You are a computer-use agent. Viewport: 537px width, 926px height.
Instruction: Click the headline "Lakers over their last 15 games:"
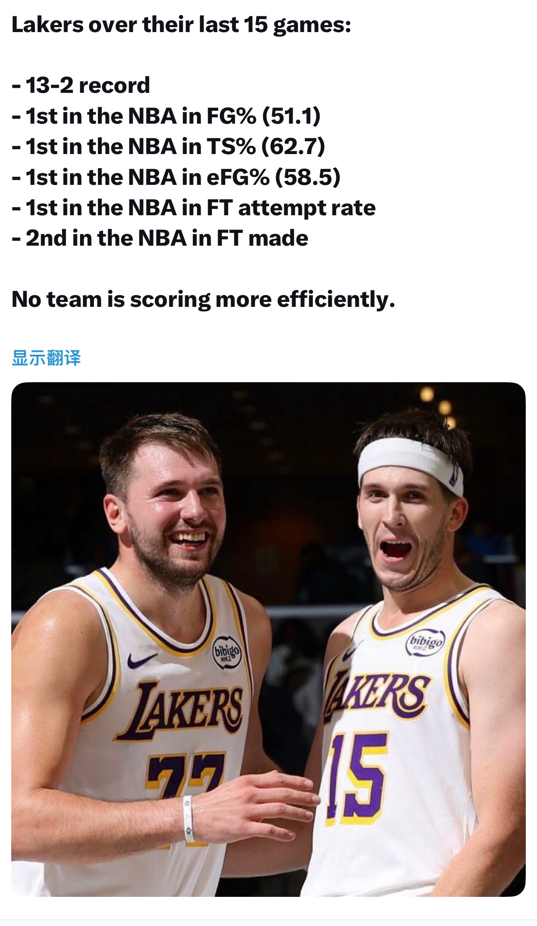(181, 25)
